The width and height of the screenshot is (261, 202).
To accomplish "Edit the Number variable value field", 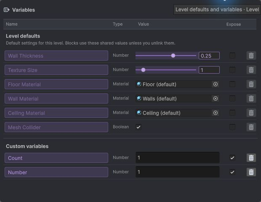I will pyautogui.click(x=178, y=172).
